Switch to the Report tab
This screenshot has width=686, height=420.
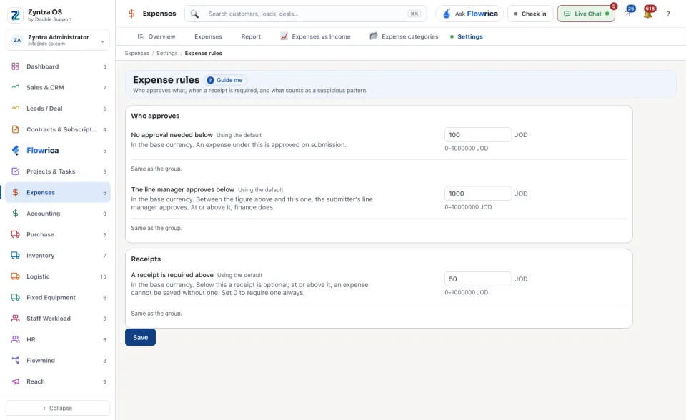click(251, 36)
